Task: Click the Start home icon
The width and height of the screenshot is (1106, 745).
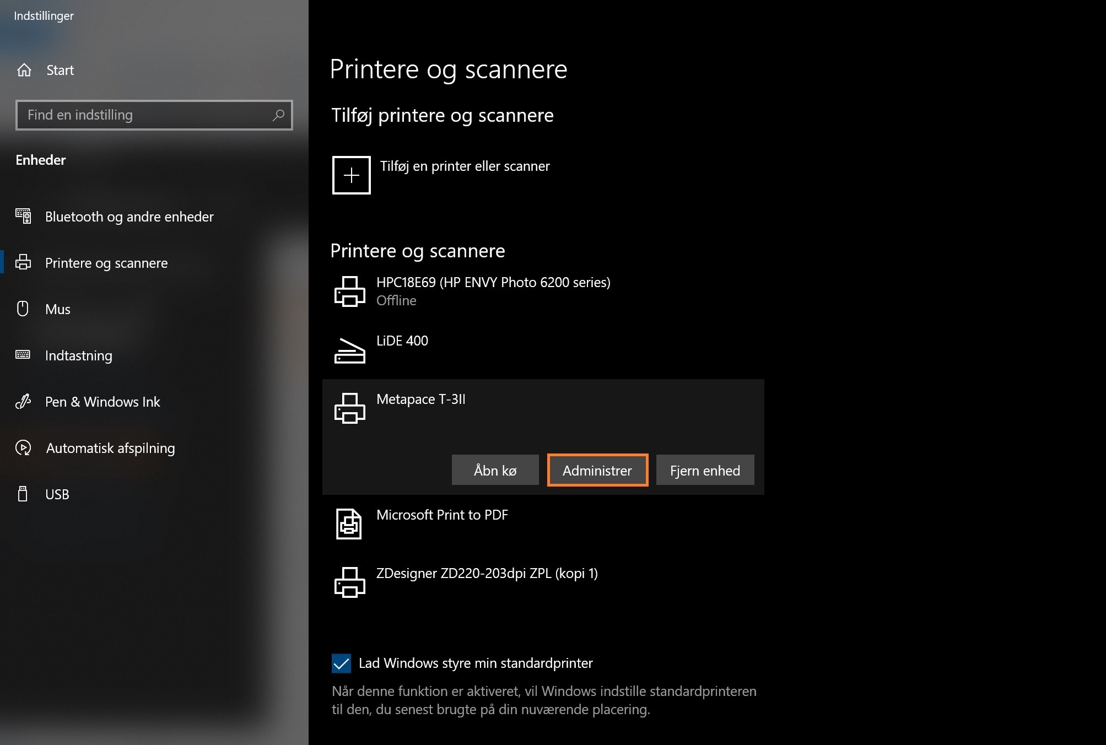Action: 24,70
